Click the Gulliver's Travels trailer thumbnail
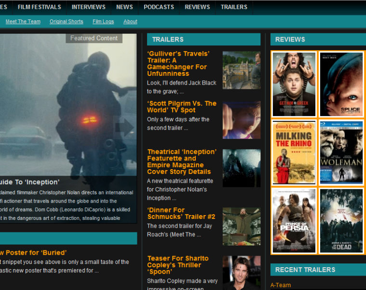Image resolution: width=366 pixels, height=290 pixels. pyautogui.click(x=241, y=70)
